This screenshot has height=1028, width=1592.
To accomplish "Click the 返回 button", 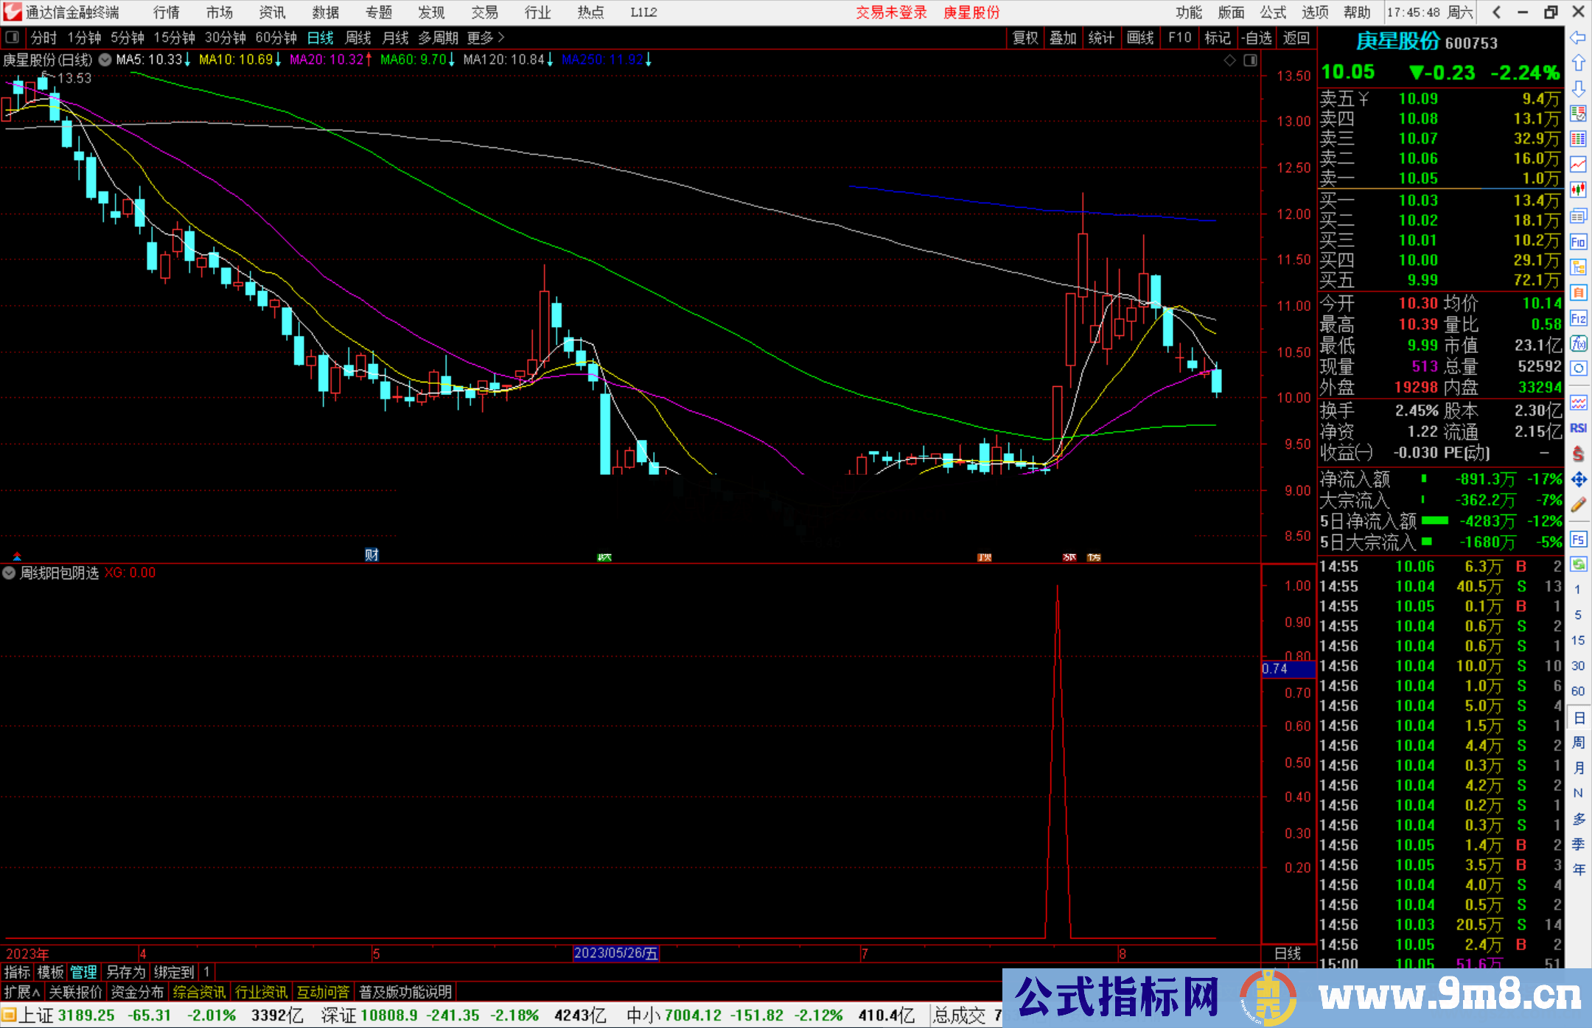I will click(1296, 38).
